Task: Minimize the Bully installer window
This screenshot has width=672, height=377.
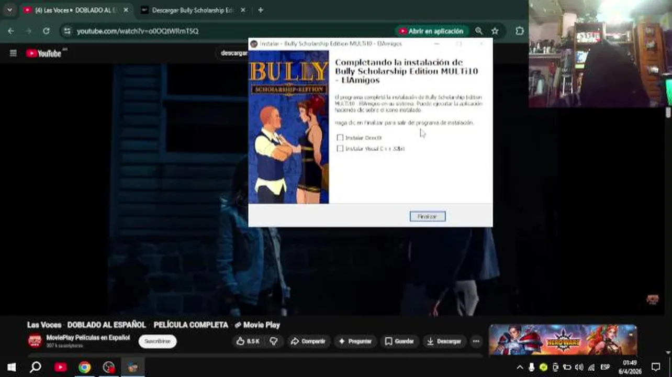Action: click(x=437, y=44)
